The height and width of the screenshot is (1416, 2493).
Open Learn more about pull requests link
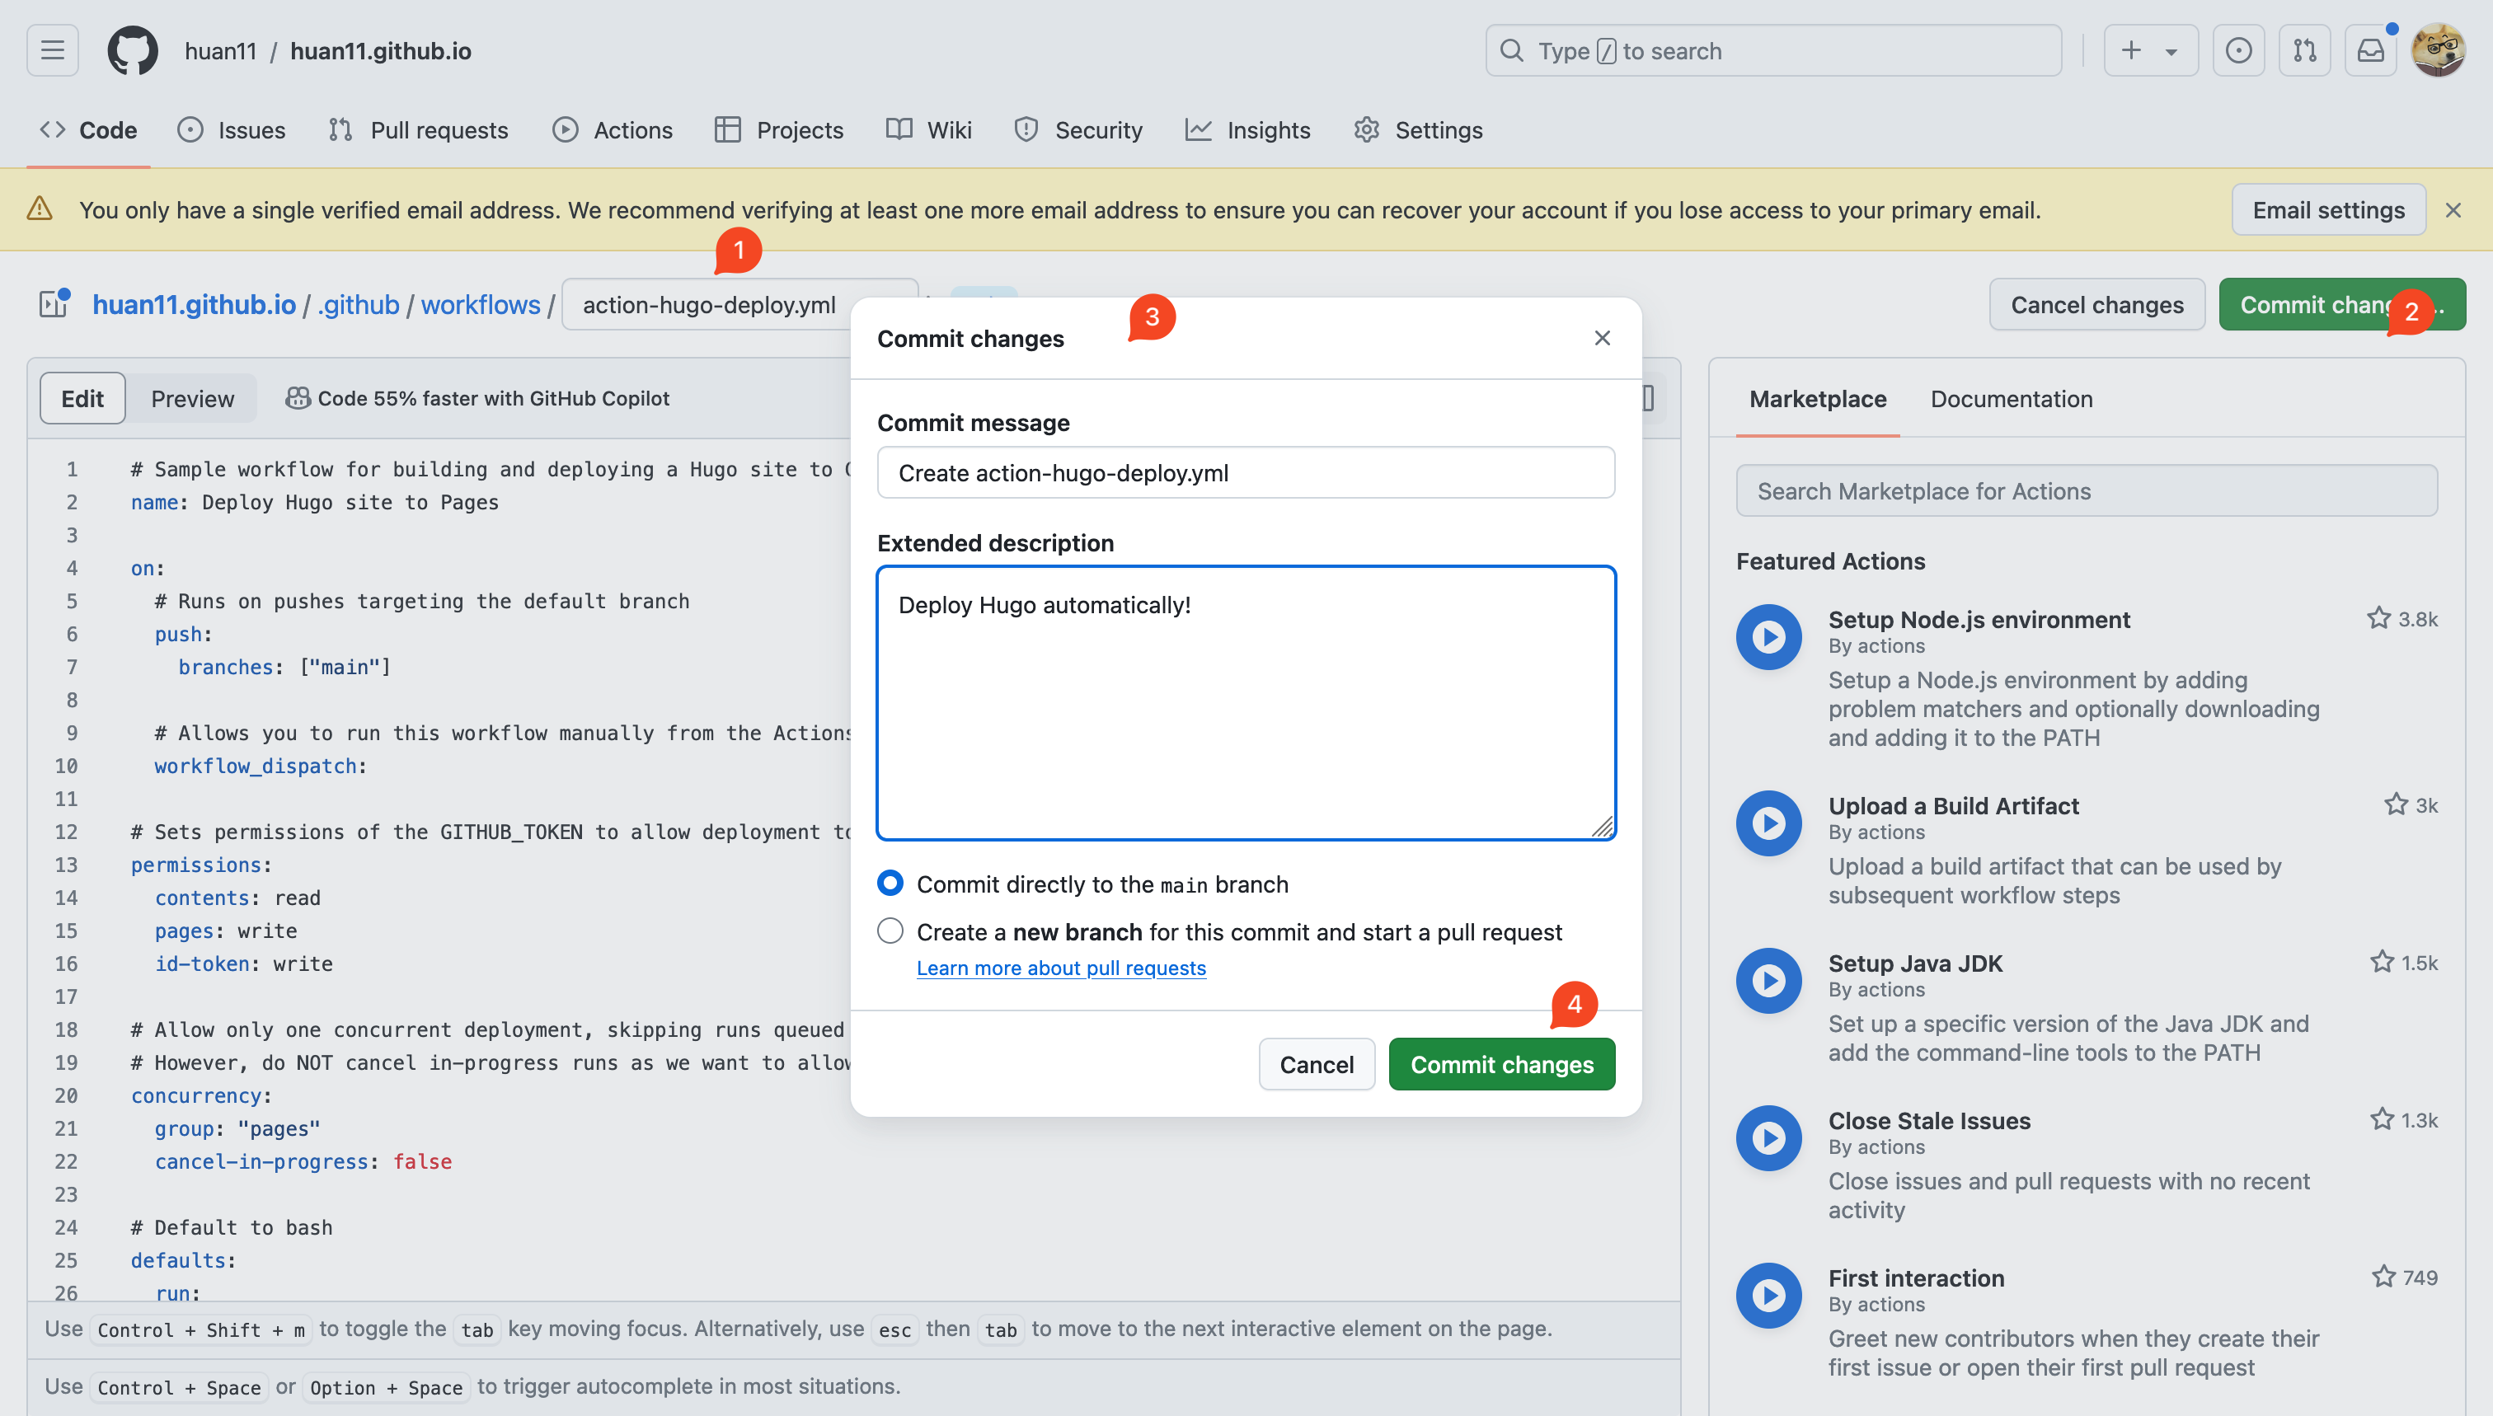pos(1060,968)
